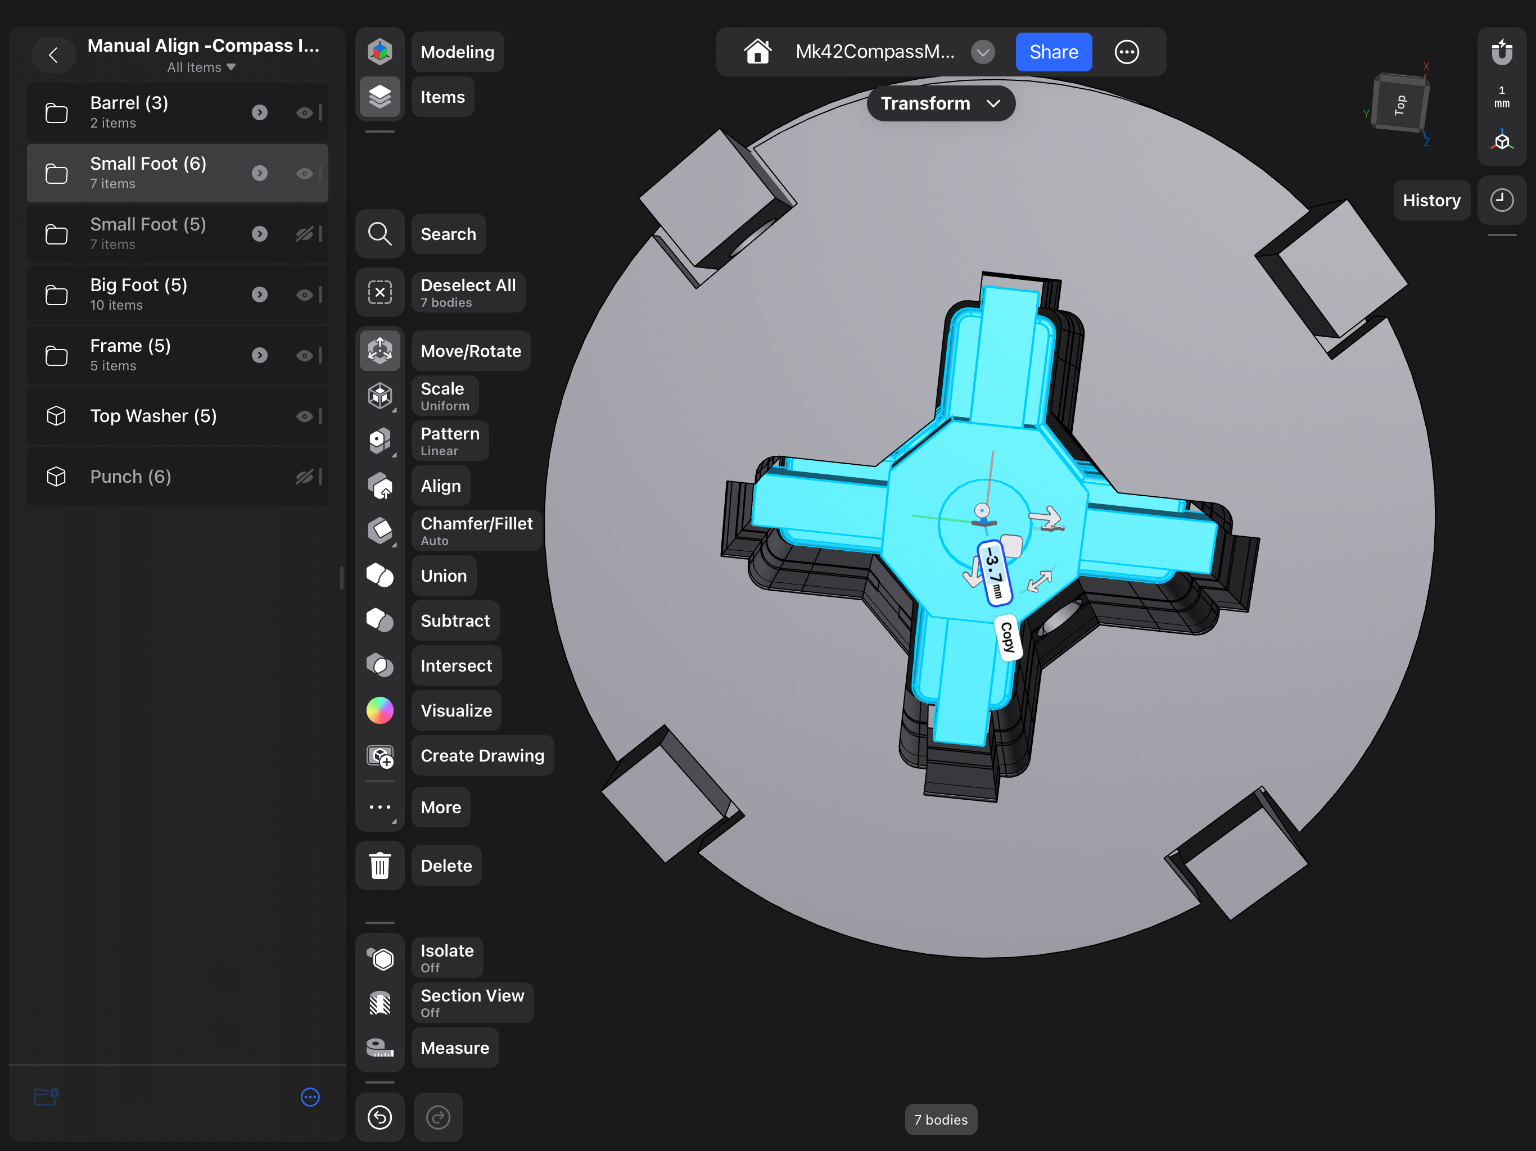Click the Modeling label button
The height and width of the screenshot is (1151, 1536).
458,51
